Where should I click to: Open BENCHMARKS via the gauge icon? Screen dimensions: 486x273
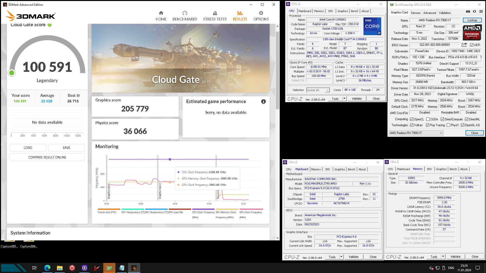(x=185, y=13)
